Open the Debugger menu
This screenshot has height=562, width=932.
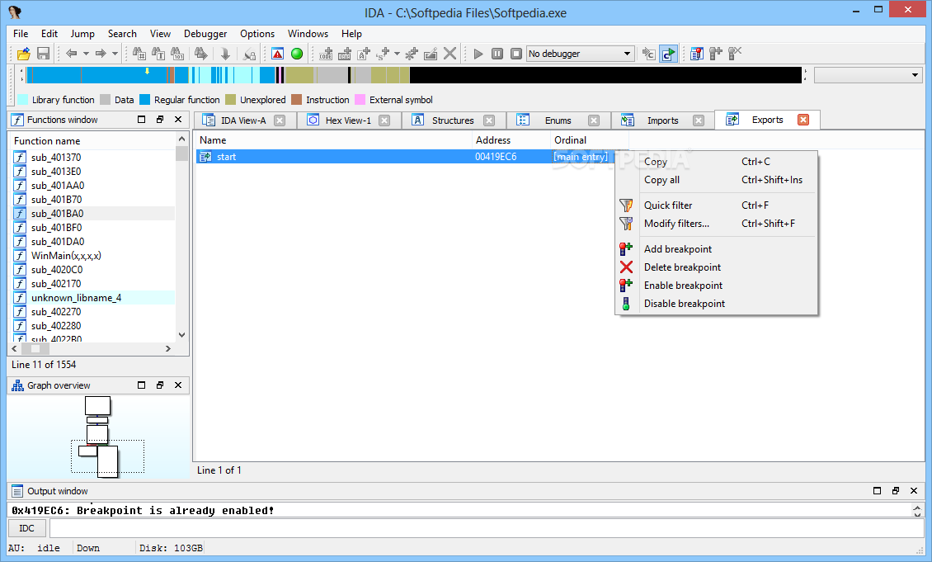pos(205,34)
